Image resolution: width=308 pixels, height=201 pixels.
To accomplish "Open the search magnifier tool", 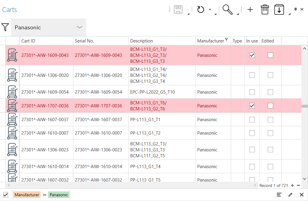I will [227, 10].
